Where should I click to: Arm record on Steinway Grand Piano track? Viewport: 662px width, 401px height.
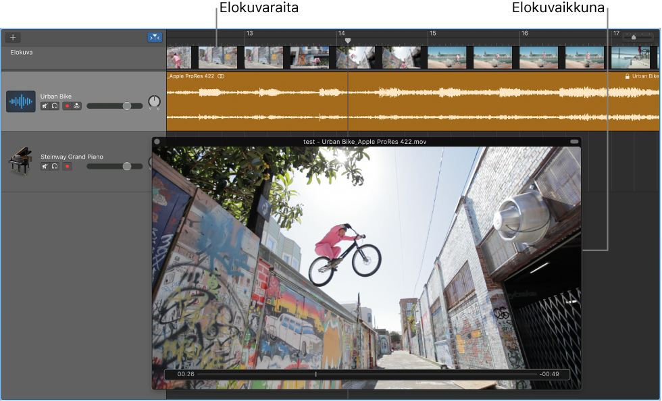[x=67, y=166]
